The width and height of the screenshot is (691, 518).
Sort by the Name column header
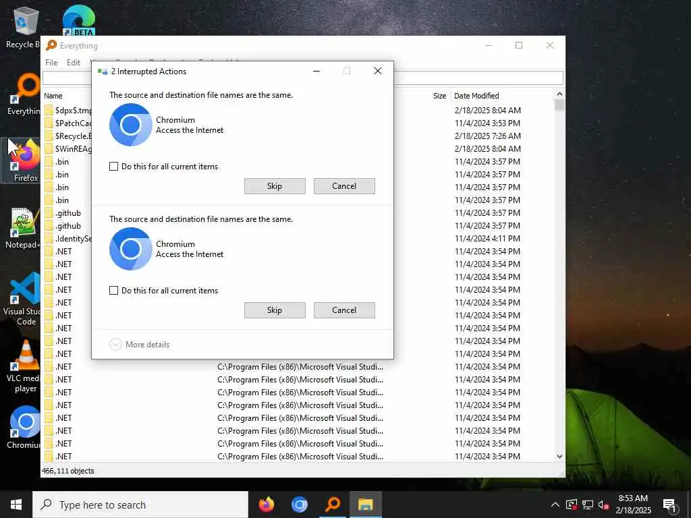tap(53, 96)
